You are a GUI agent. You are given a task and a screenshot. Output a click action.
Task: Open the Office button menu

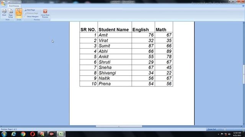point(3,3)
